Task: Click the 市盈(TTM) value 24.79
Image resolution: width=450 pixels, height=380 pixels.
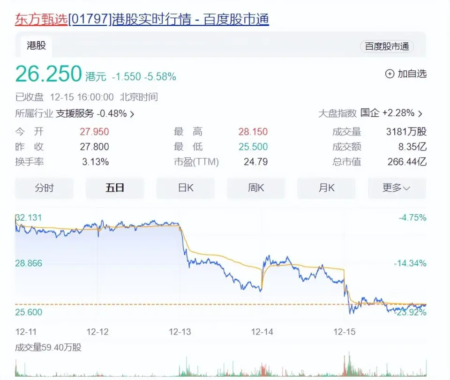Action: 255,162
